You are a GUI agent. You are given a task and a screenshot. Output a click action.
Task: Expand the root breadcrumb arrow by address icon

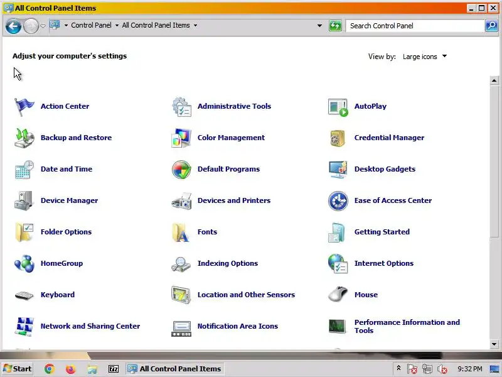(66, 25)
